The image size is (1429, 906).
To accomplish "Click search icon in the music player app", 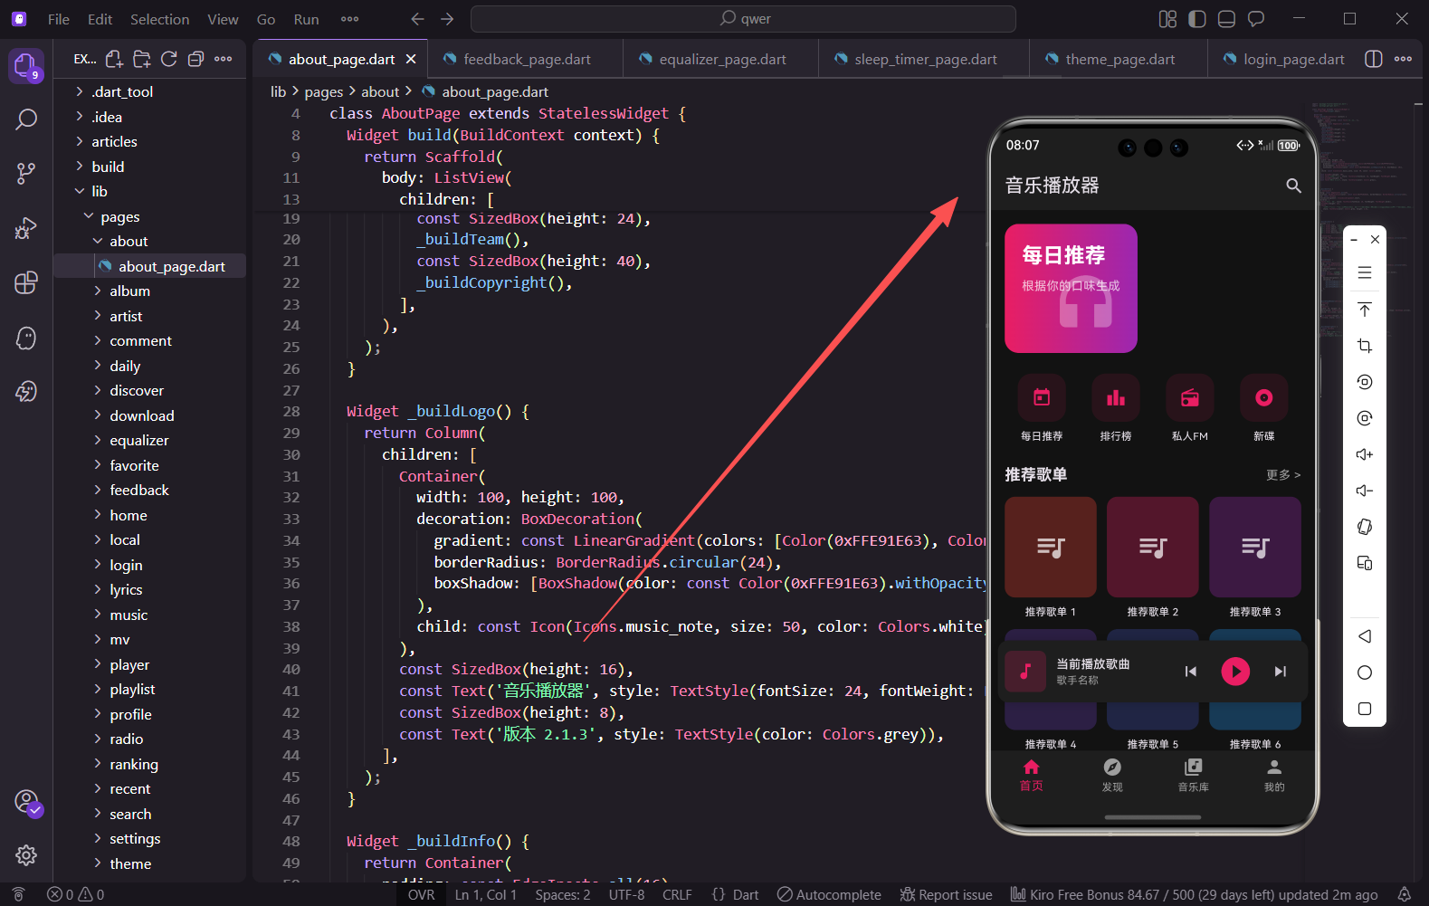I will click(x=1293, y=186).
